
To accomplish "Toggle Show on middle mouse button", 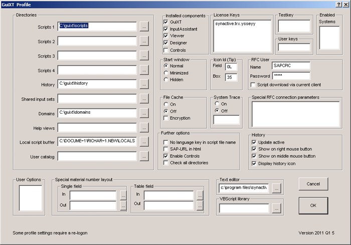I will [x=254, y=156].
